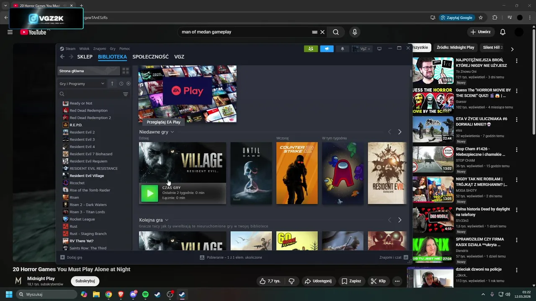Open Steam friends activity green button
This screenshot has width=536, height=301.
(311, 48)
